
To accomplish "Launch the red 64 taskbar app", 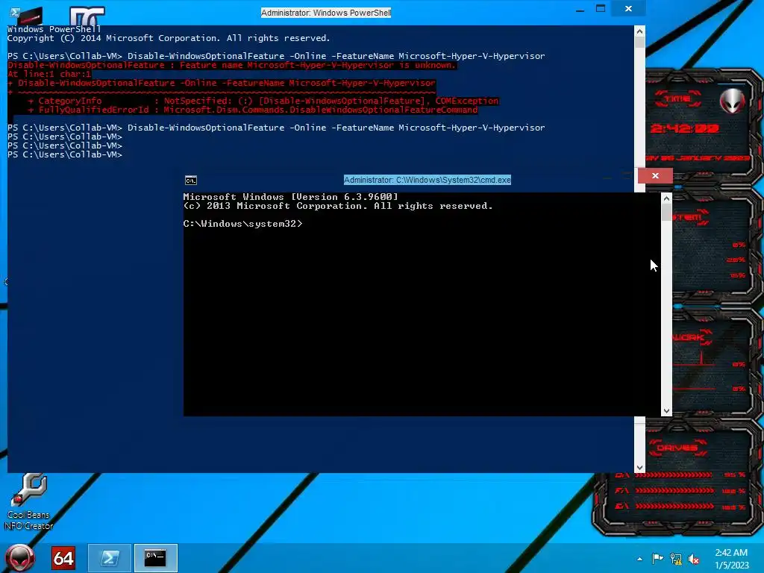I will point(63,558).
